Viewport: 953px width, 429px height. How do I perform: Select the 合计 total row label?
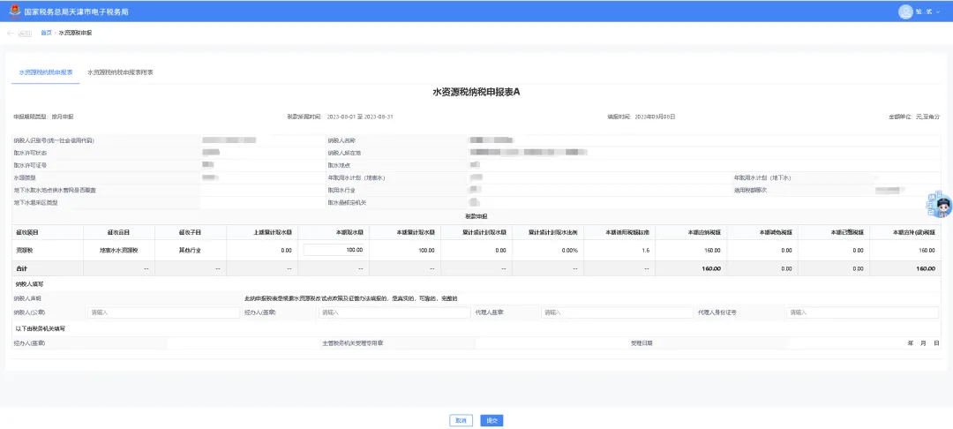22,268
